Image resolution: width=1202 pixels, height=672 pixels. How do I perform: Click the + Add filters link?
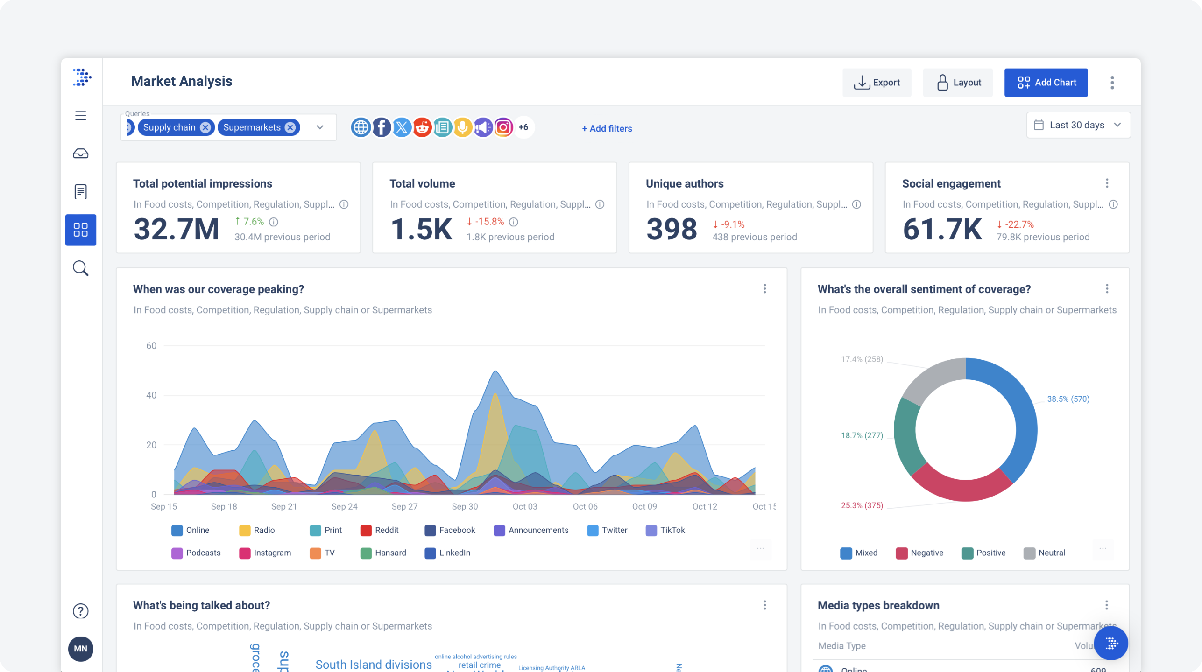tap(607, 128)
